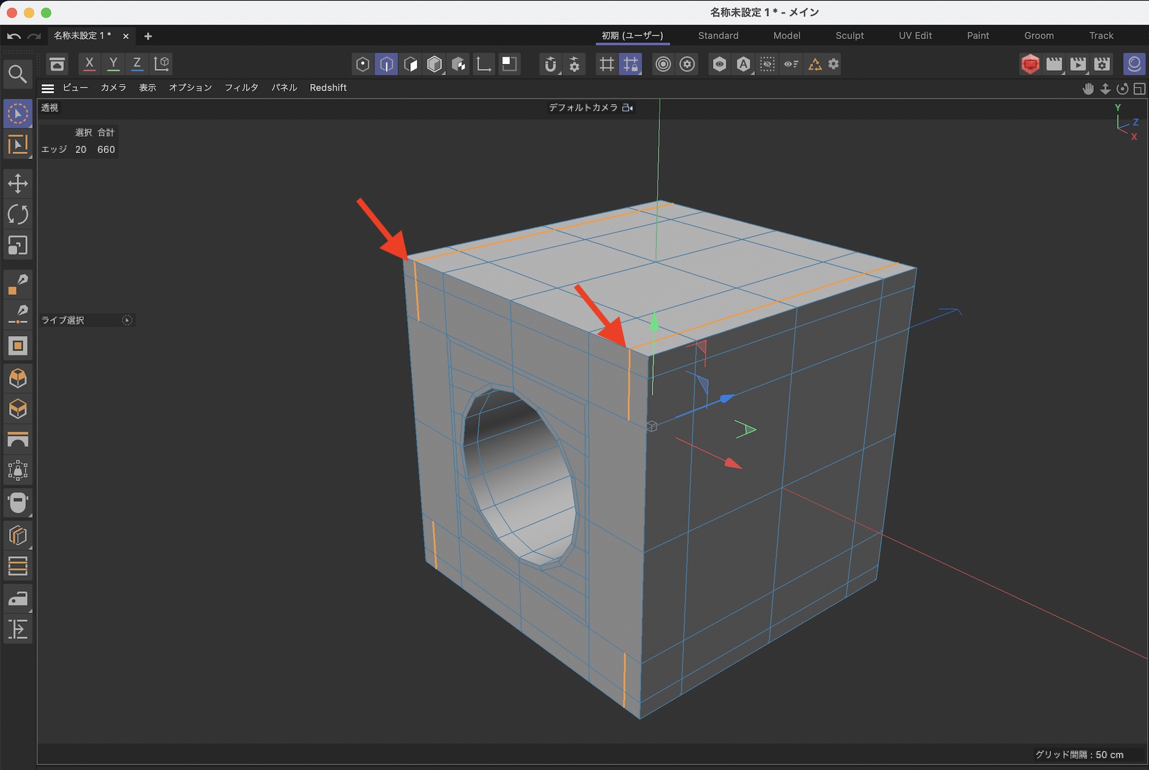Click the Redshift render view icon
1149x770 pixels.
(x=1030, y=64)
